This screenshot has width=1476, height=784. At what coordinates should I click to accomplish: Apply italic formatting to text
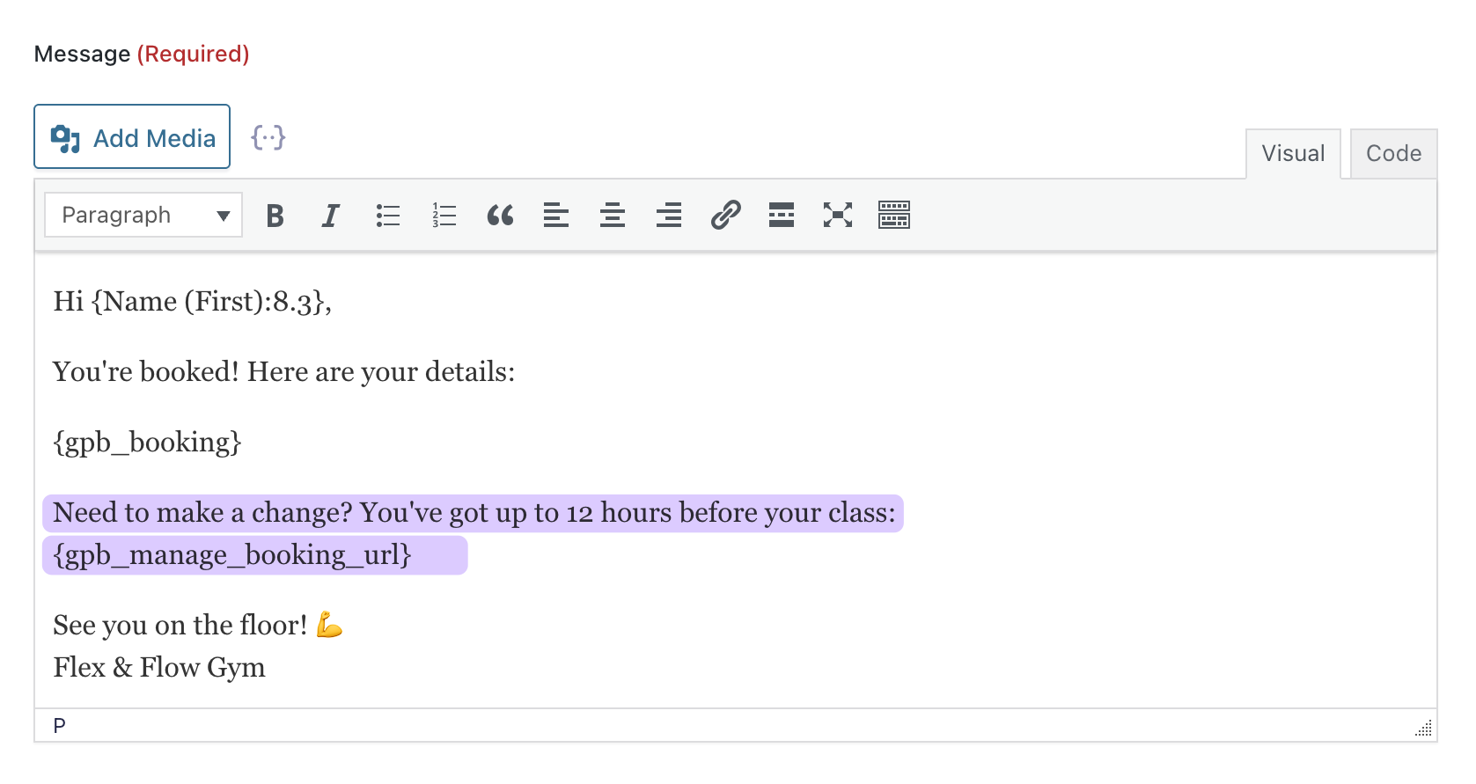coord(331,216)
